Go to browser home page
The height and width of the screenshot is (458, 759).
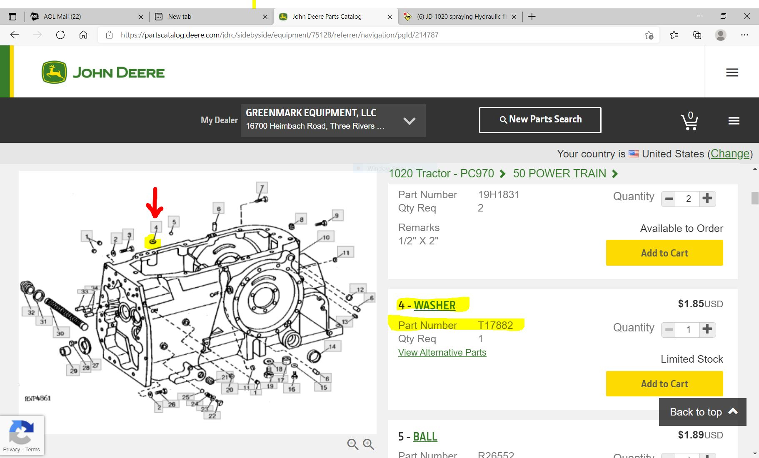pos(83,35)
